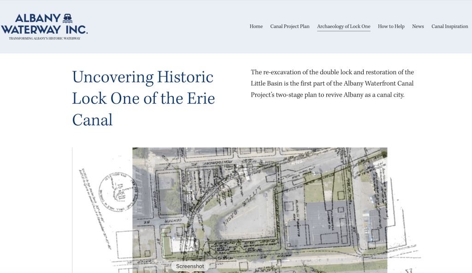Viewport: 472px width, 273px height.
Task: Navigate to the News section
Action: pyautogui.click(x=418, y=26)
